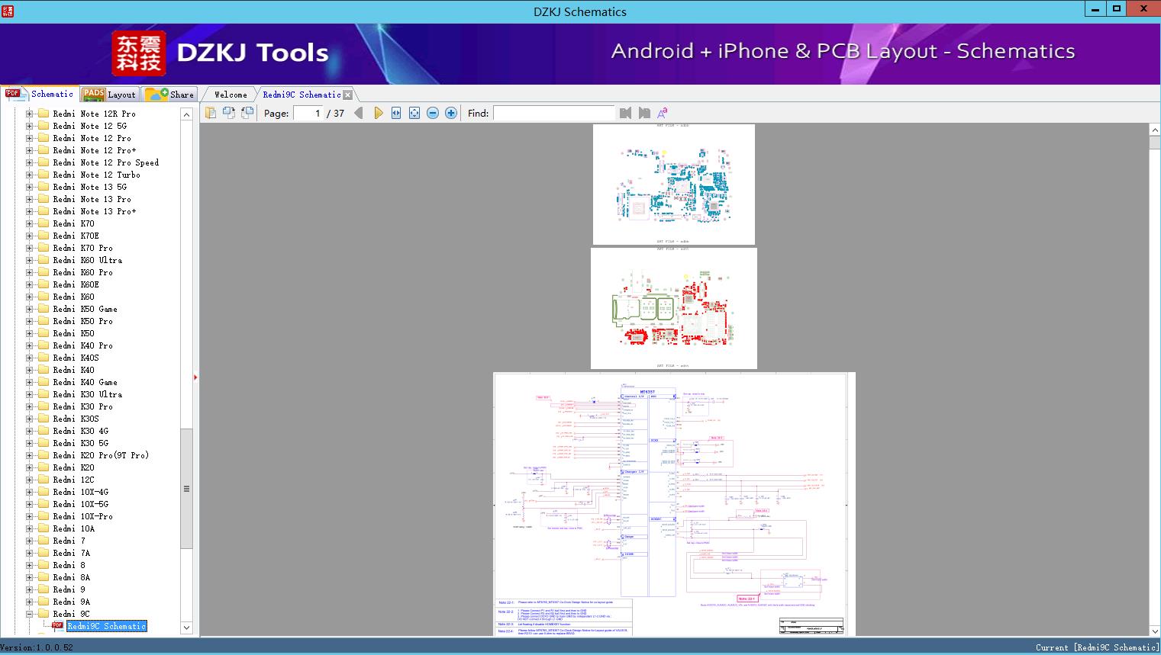Screen dimensions: 1161x655
Task: Click the find next icon
Action: point(644,113)
